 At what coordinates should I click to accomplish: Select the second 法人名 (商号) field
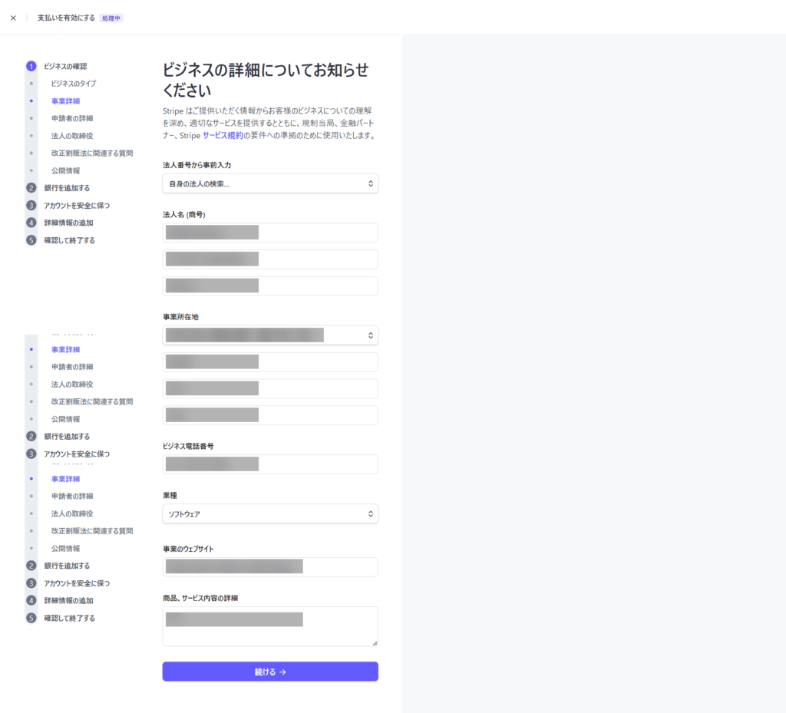point(269,259)
